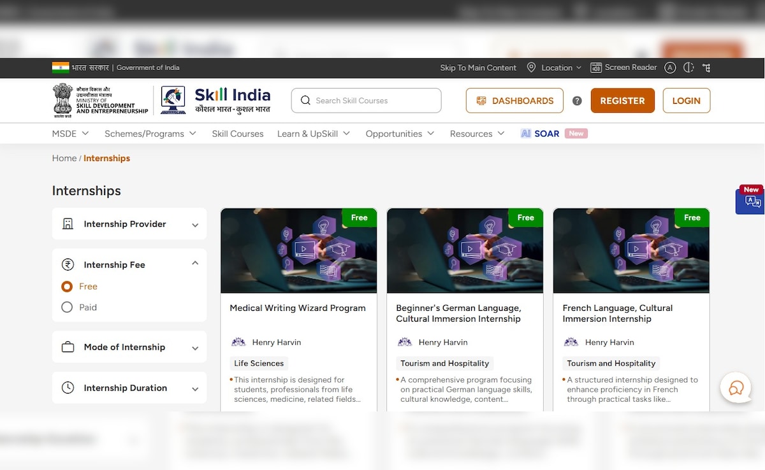765x470 pixels.
Task: Go to Home via the breadcrumb link
Action: pyautogui.click(x=64, y=158)
